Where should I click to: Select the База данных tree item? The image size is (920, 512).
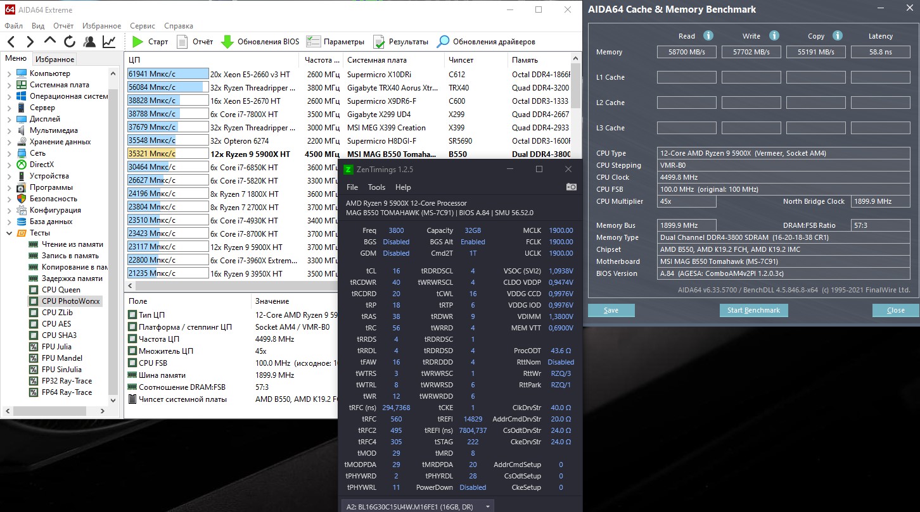[x=51, y=222]
